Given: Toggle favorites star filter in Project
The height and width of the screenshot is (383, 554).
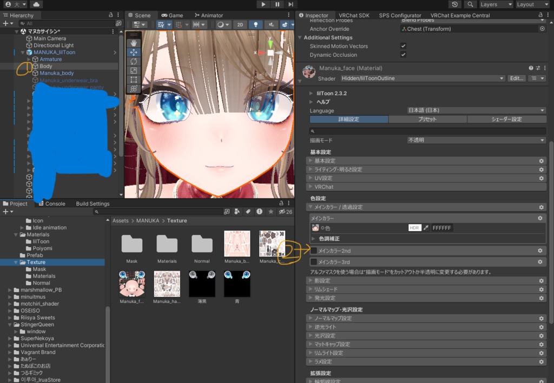Looking at the screenshot, I should [271, 212].
